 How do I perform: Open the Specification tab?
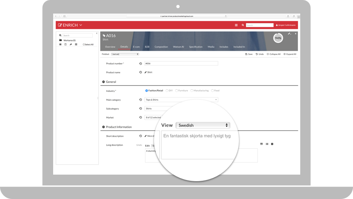(196, 47)
